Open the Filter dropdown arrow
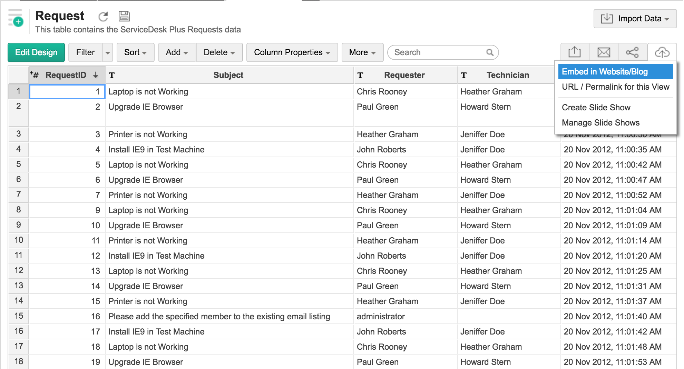Image resolution: width=684 pixels, height=369 pixels. tap(107, 52)
